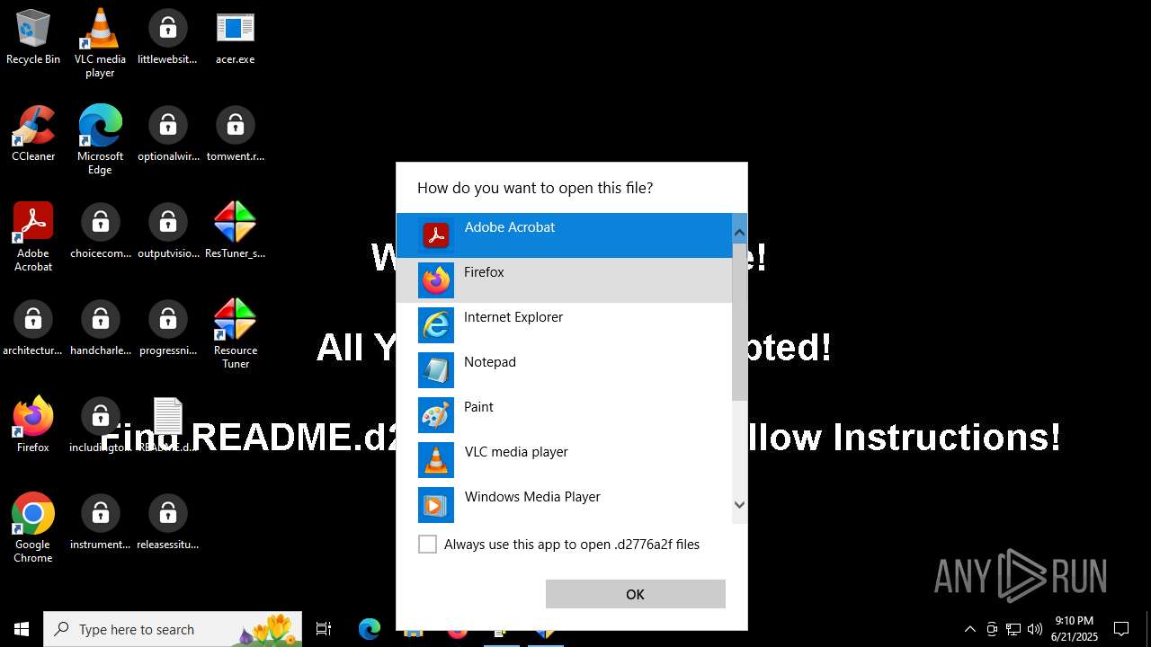
Task: Select the Firefox desktop shortcut
Action: click(x=33, y=426)
